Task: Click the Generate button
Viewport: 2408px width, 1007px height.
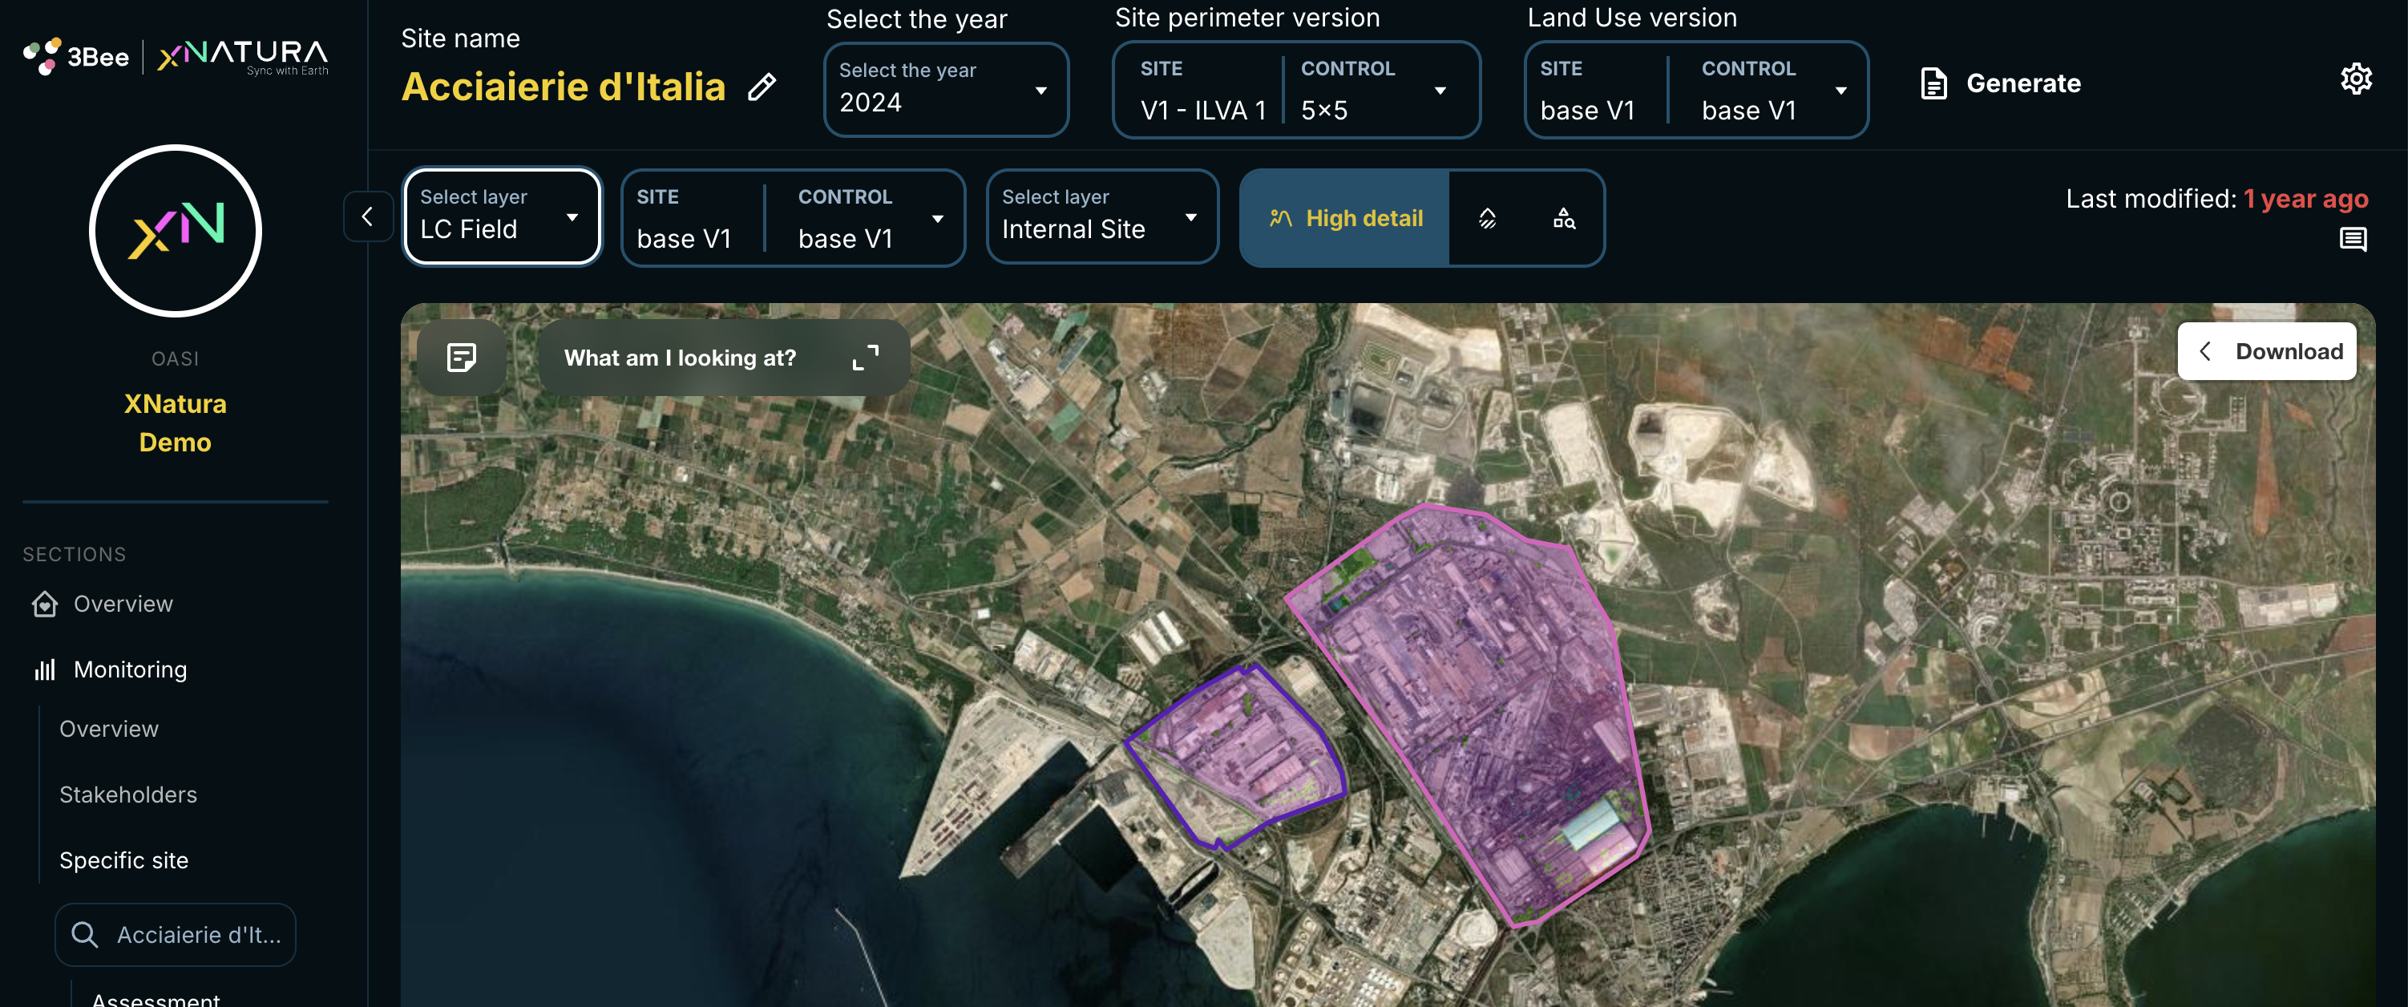Action: (2001, 83)
